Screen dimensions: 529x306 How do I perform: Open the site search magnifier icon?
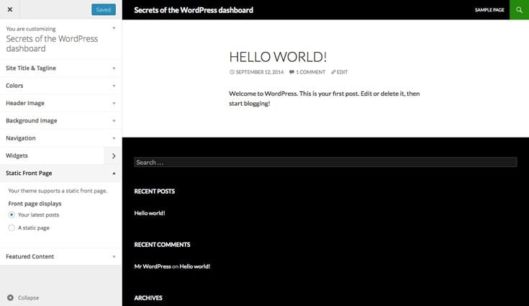[519, 10]
